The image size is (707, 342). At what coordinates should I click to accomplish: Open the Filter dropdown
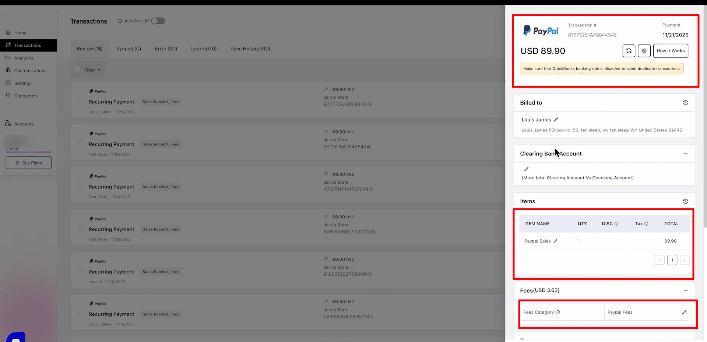[92, 70]
